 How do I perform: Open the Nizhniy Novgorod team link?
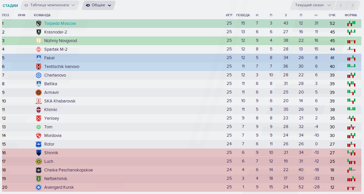(x=61, y=41)
